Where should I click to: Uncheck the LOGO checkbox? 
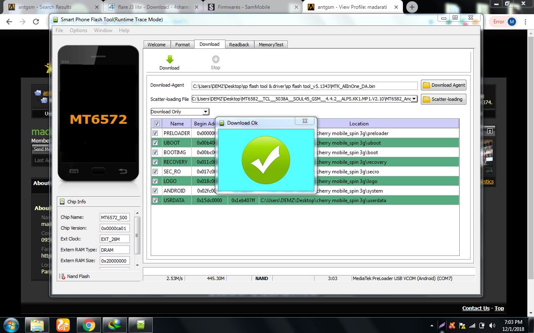[x=155, y=181]
